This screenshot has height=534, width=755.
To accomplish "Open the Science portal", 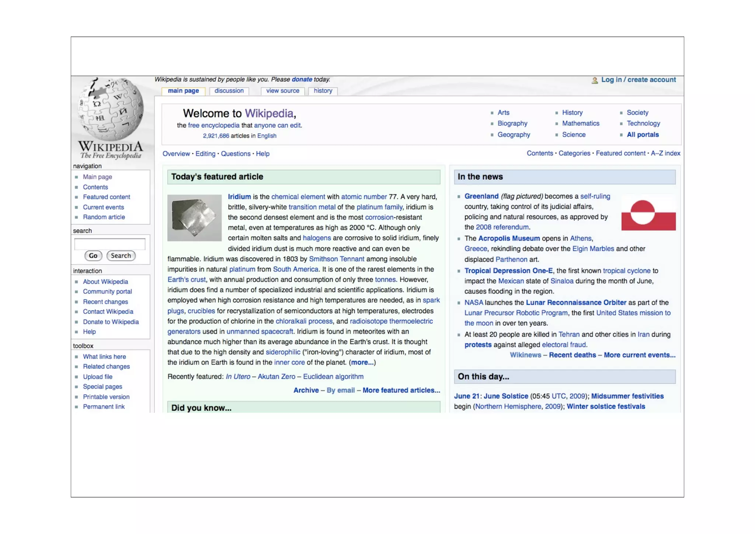I will click(x=574, y=135).
